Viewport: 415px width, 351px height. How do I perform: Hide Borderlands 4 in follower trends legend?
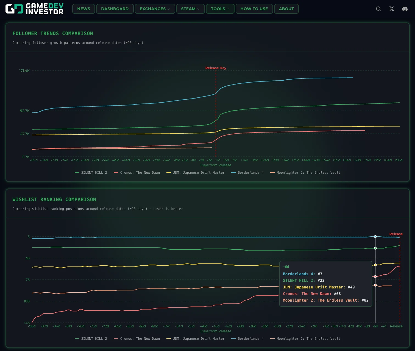tap(247, 172)
